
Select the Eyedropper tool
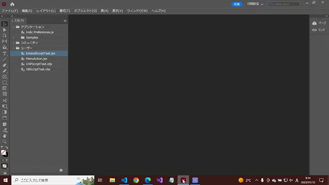click(x=5, y=131)
